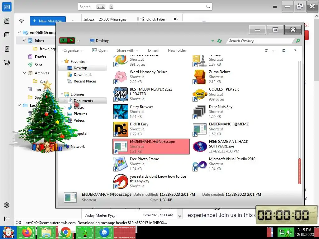Open Thunderbird settings gear icon
Screen dimensions: 319x239
coord(7,205)
